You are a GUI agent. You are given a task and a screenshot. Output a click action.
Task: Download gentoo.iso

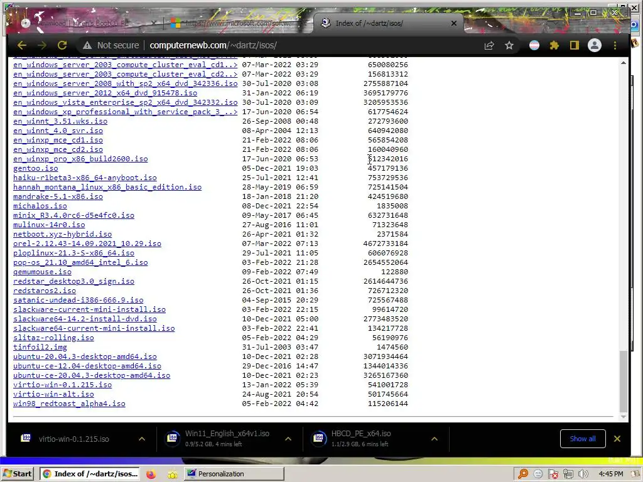pos(36,168)
